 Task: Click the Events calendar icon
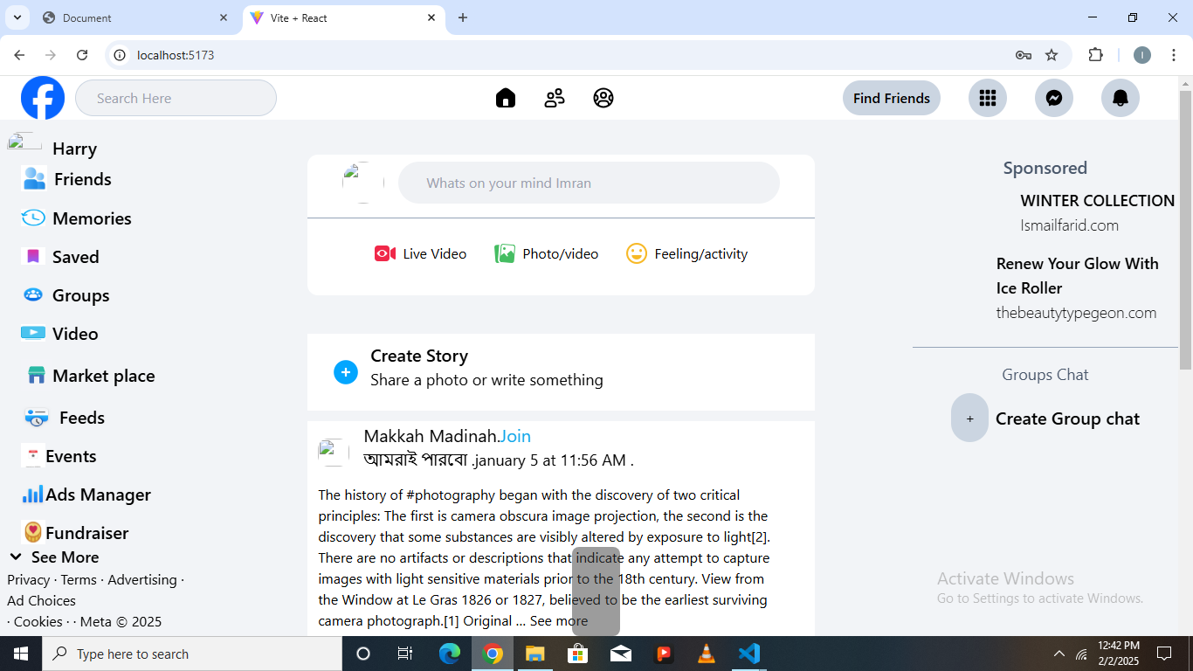coord(33,455)
